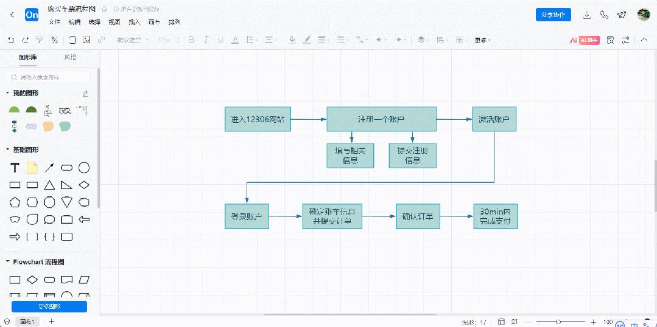
Task: Click the blue 更多图形 button
Action: point(49,306)
